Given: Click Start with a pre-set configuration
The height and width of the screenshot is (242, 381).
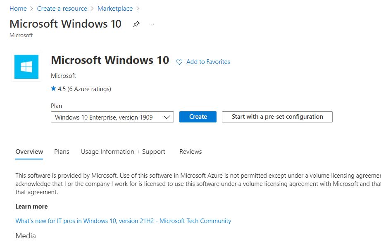Looking at the screenshot, I should point(277,117).
